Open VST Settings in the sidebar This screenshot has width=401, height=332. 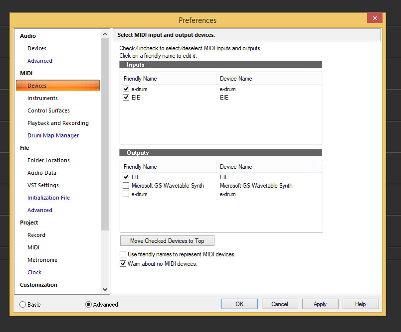point(43,185)
